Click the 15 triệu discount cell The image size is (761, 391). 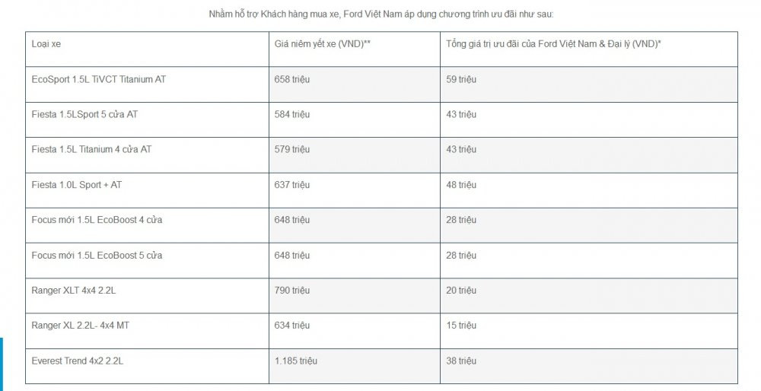pyautogui.click(x=461, y=326)
